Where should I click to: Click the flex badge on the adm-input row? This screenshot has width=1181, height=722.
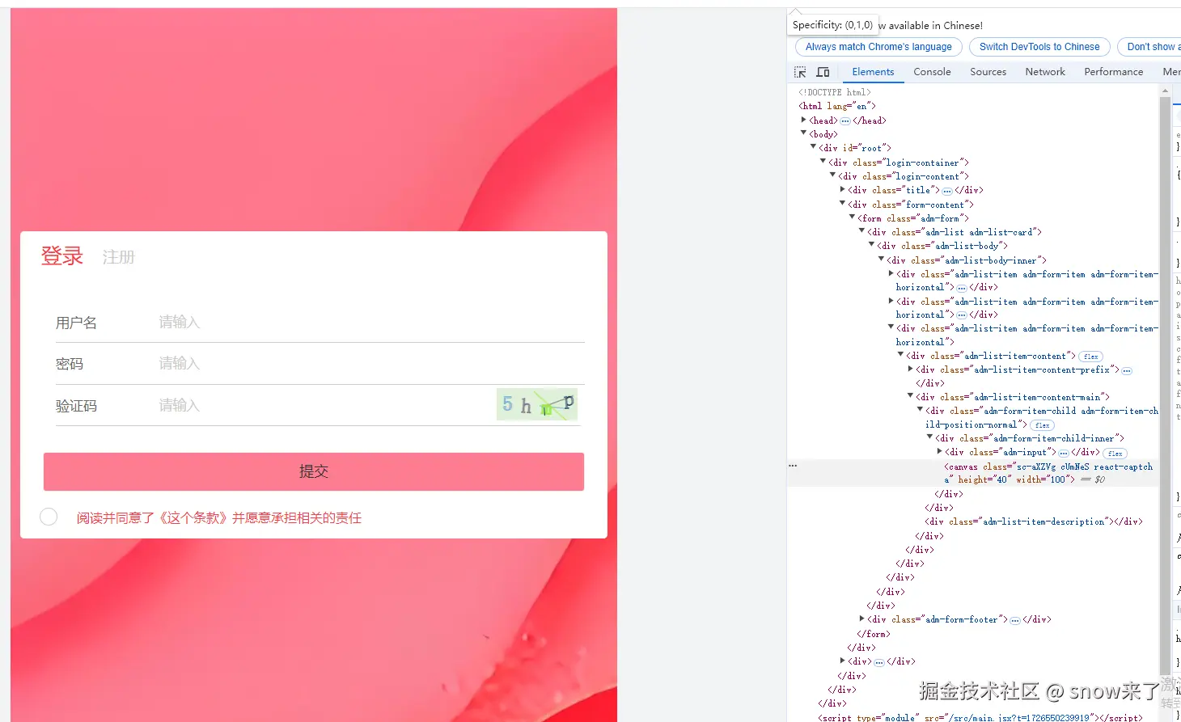pyautogui.click(x=1115, y=454)
